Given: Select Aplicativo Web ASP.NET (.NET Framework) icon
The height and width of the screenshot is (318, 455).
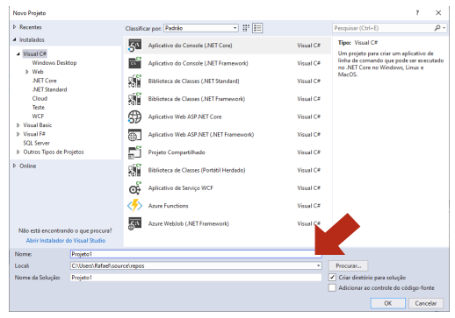Looking at the screenshot, I should [x=134, y=135].
